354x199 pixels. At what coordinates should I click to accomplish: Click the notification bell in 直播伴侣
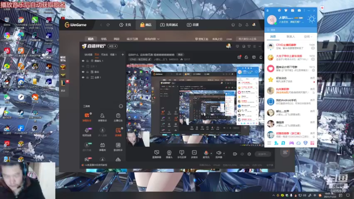pos(261,57)
